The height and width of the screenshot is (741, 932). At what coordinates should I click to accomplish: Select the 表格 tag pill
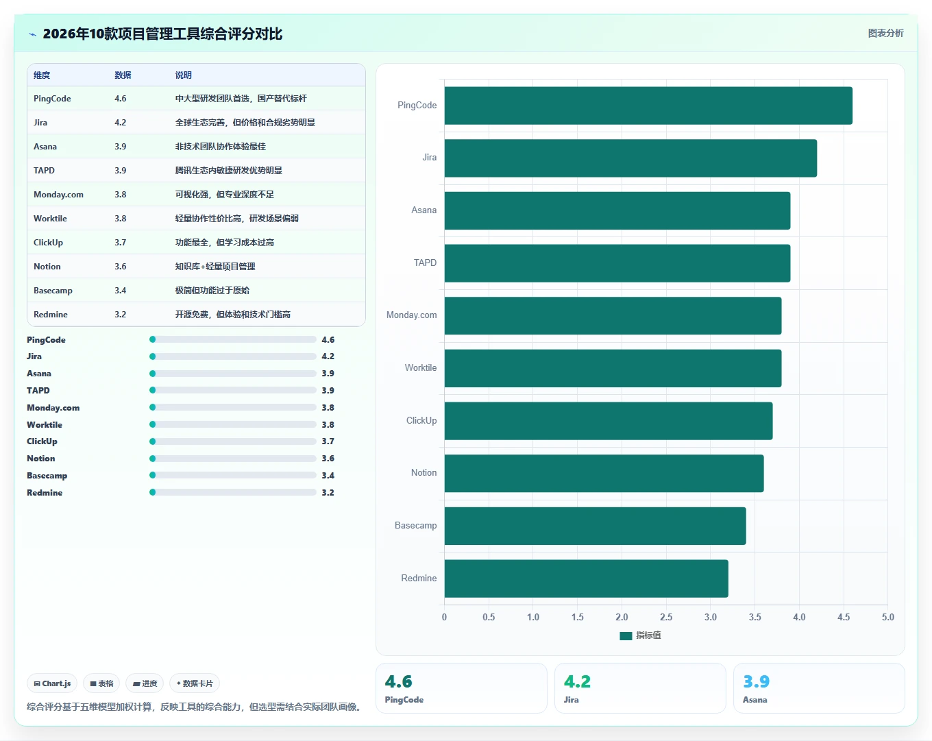pos(101,683)
